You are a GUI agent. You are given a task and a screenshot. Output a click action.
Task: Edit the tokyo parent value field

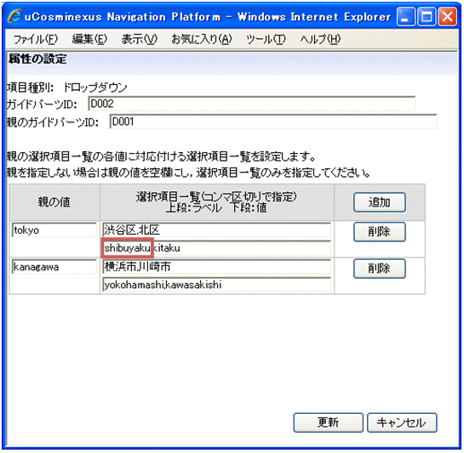(54, 229)
